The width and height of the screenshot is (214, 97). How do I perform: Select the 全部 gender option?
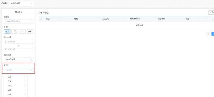(7, 32)
